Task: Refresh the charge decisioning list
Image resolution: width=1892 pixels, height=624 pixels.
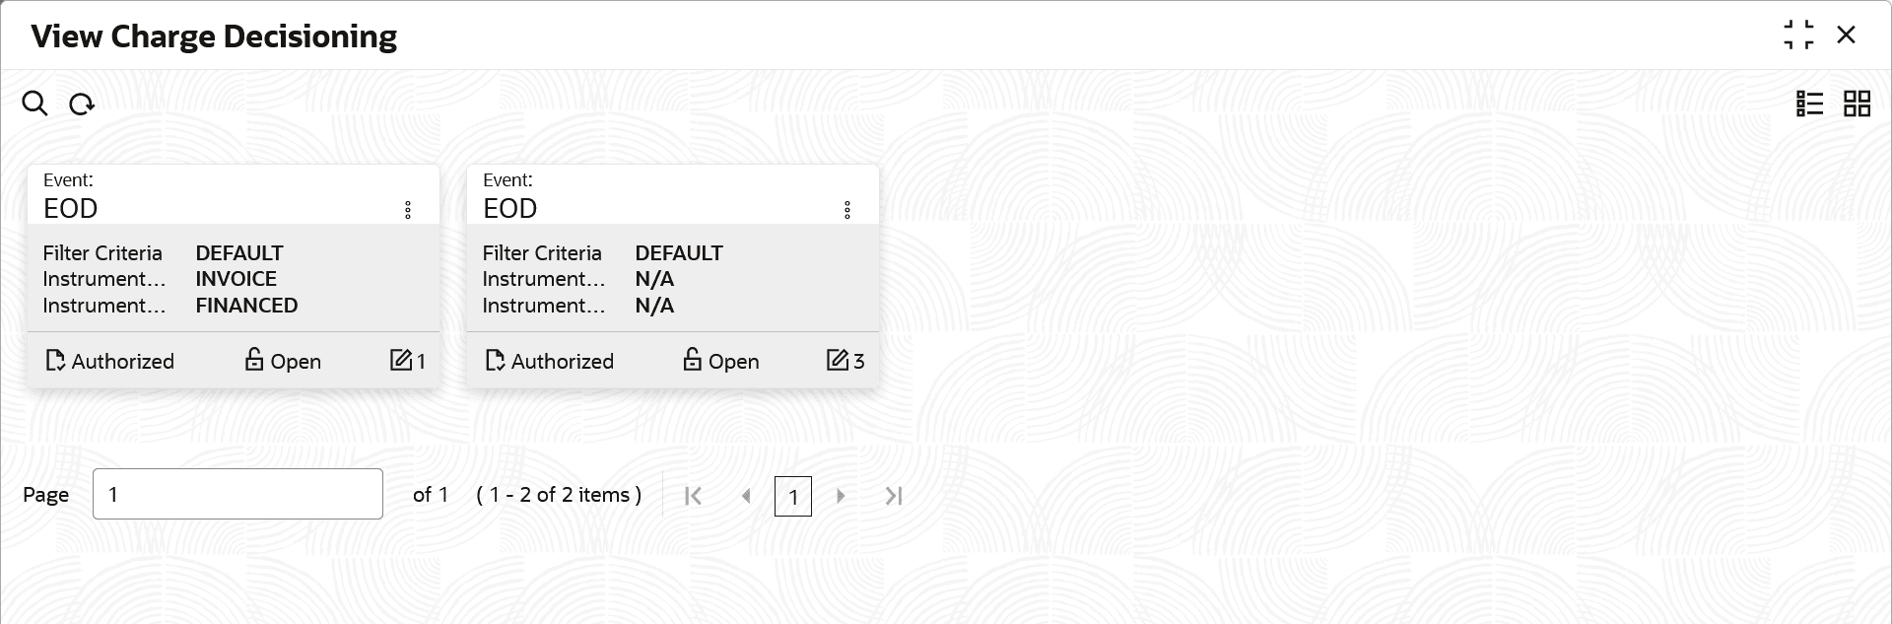Action: coord(82,104)
